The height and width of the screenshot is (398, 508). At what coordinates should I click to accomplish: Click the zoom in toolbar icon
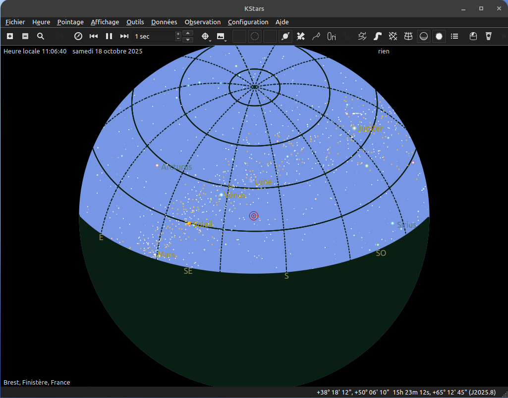(x=10, y=36)
